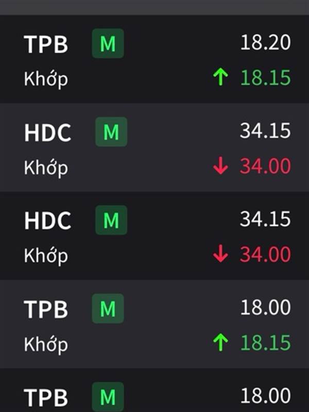Image resolution: width=309 pixels, height=412 pixels.
Task: Tap the 18.20 order price in the top TPB row
Action: [x=265, y=43]
